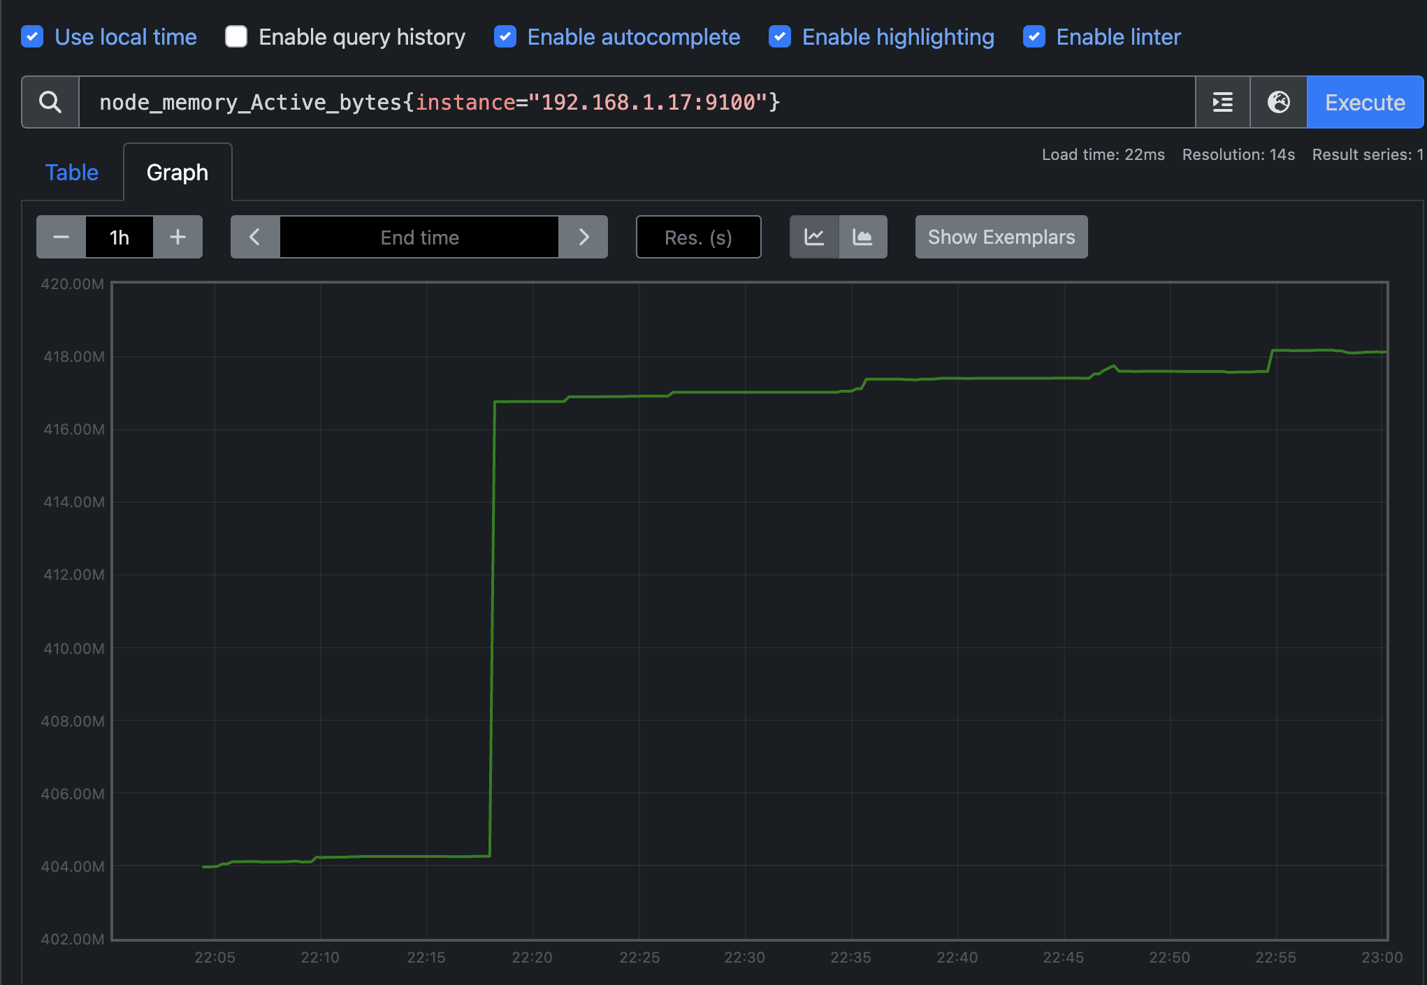The image size is (1427, 985).
Task: Click the Show Exemplars button
Action: click(1001, 238)
